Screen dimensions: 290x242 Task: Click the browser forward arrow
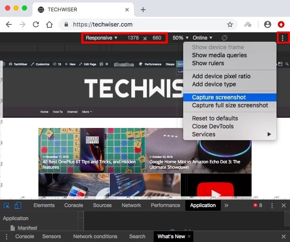point(22,24)
